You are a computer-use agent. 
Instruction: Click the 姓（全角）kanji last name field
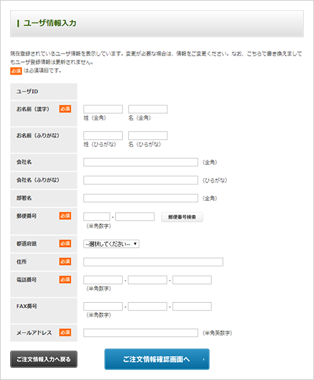coord(103,109)
